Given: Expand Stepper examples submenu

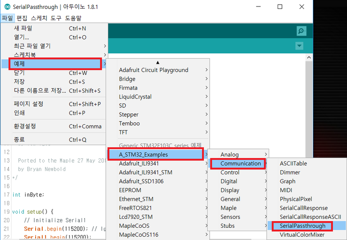Looking at the screenshot, I should [158, 114].
